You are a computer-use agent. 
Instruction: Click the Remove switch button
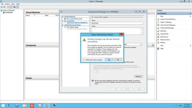pos(138,76)
